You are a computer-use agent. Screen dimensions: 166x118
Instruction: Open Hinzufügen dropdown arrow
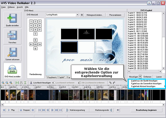[x=140, y=77]
